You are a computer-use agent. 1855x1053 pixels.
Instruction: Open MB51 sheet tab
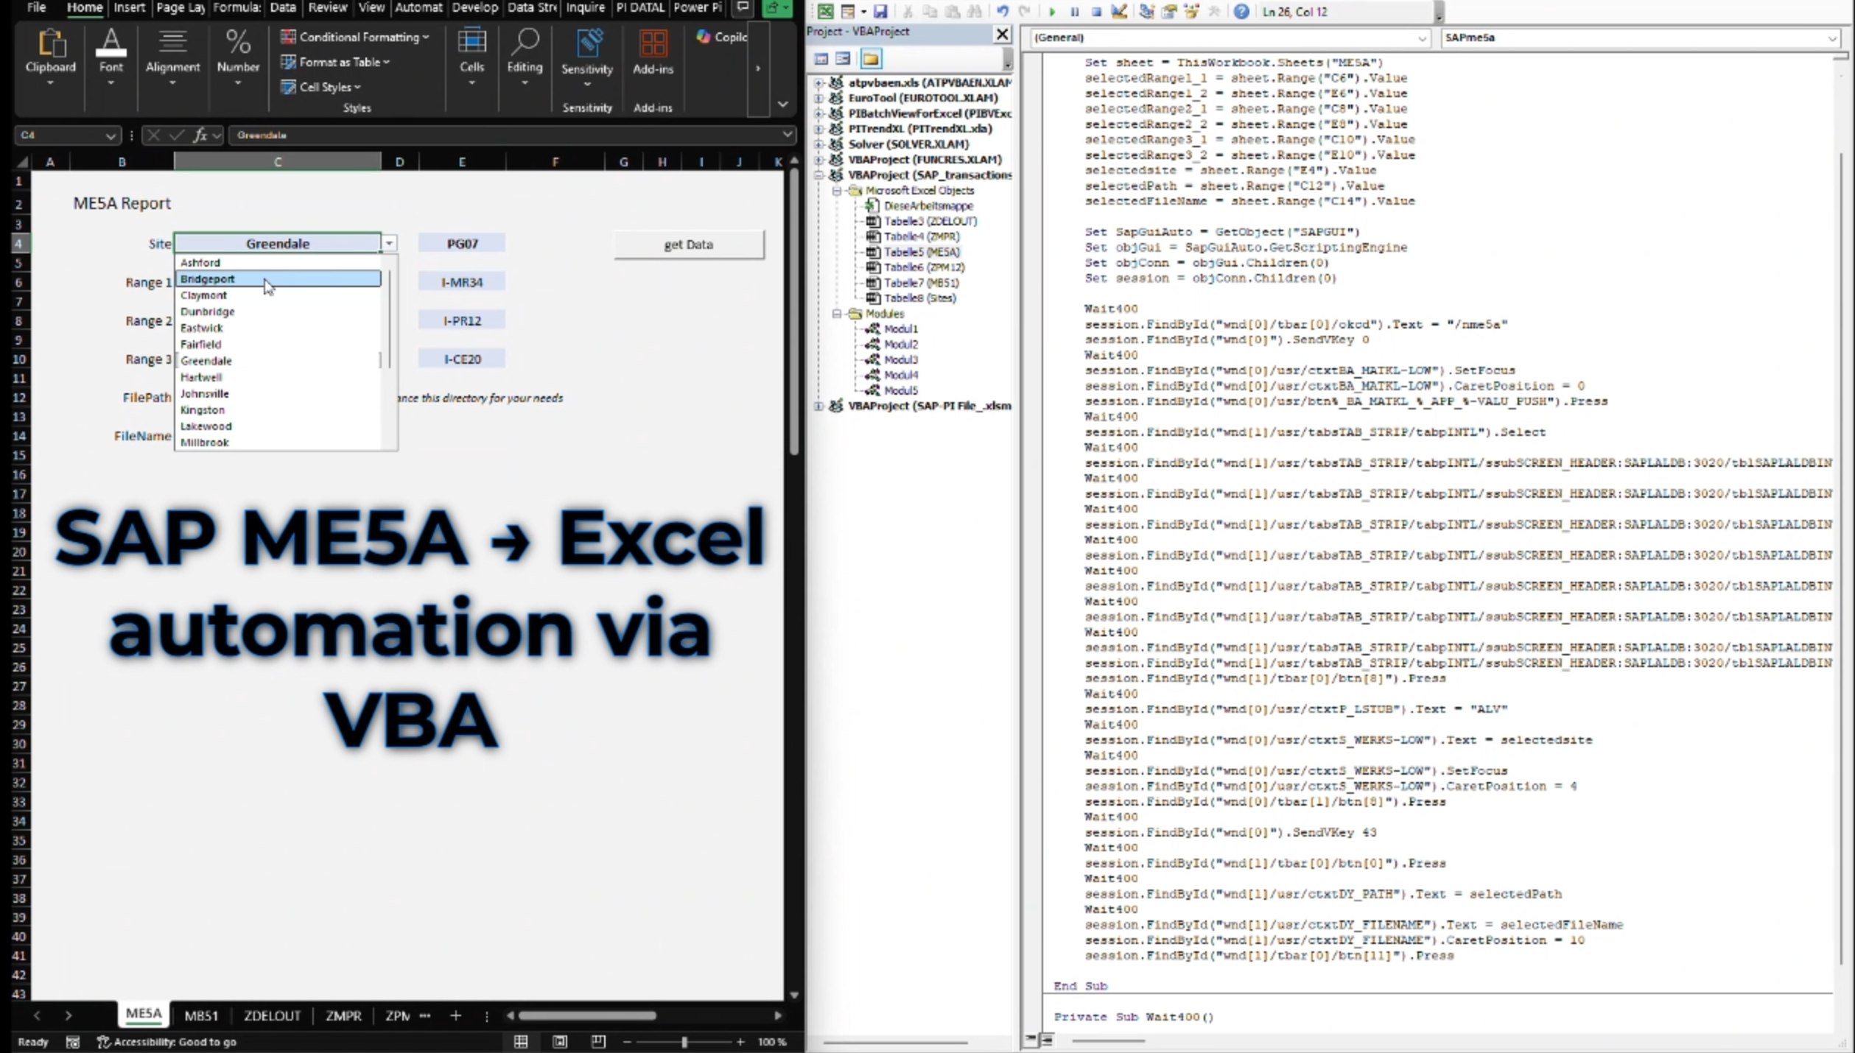[x=201, y=1015]
